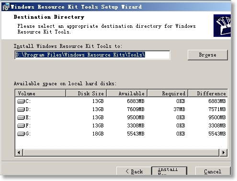Click the horizontal scrollbar track of the disk list
Image resolution: width=237 pixels, height=181 pixels.
[121, 152]
